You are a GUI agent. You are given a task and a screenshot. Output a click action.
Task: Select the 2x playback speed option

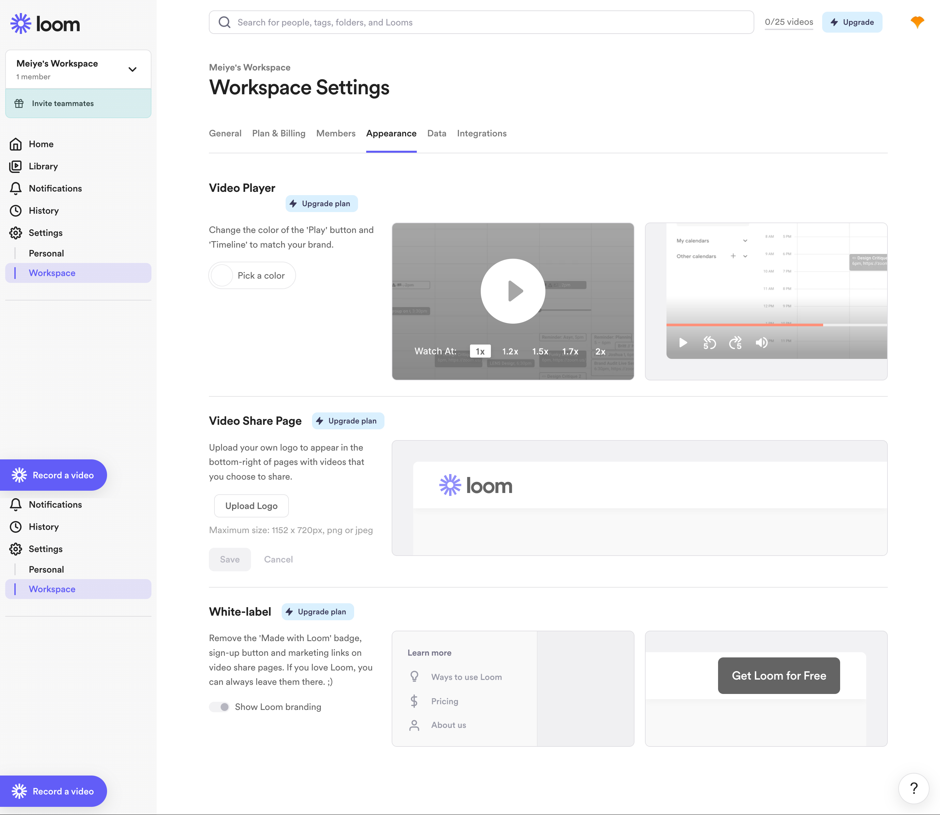600,351
